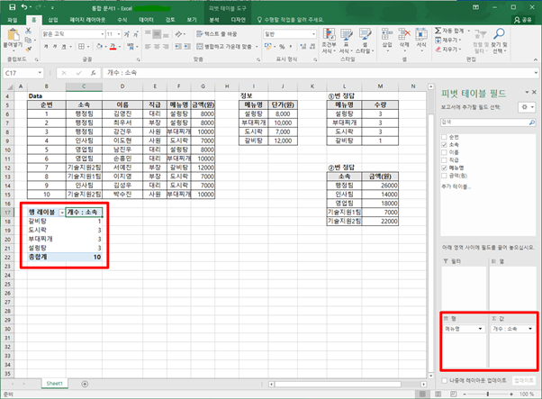Image resolution: width=542 pixels, height=399 pixels.
Task: Click the 지우기 clear button
Action: (x=448, y=50)
